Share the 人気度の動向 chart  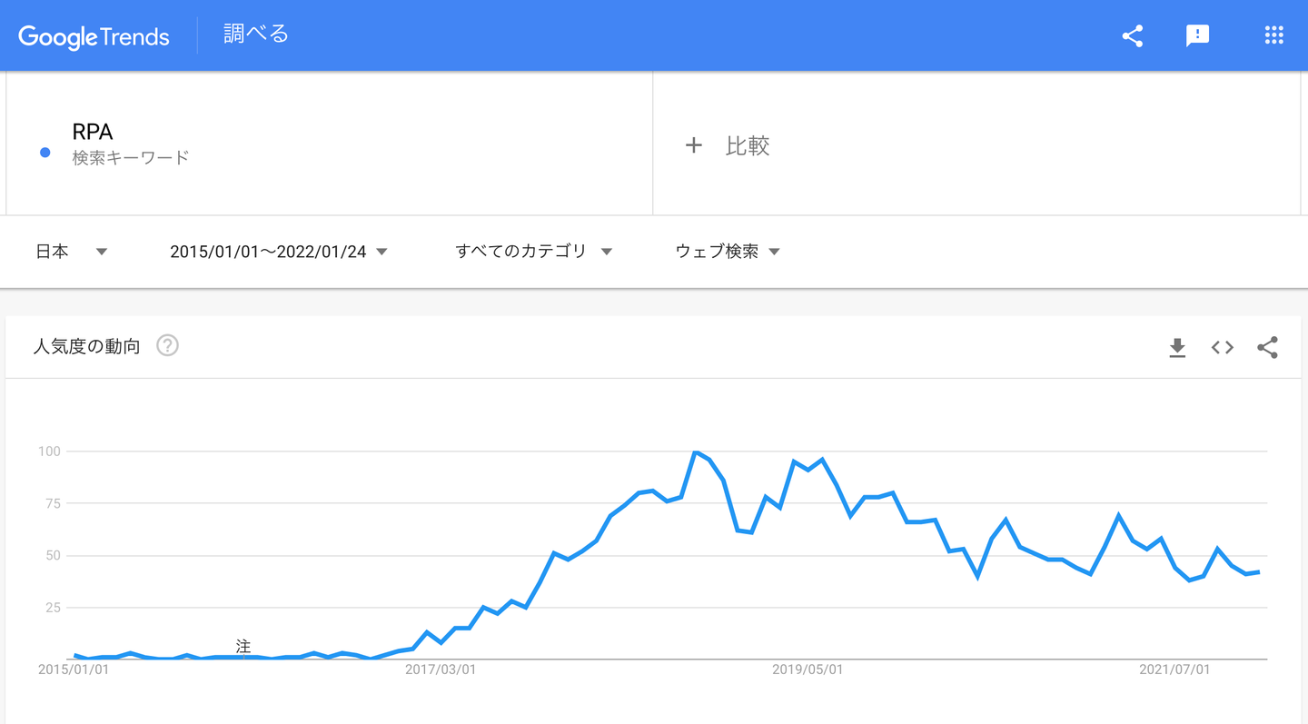(x=1267, y=347)
